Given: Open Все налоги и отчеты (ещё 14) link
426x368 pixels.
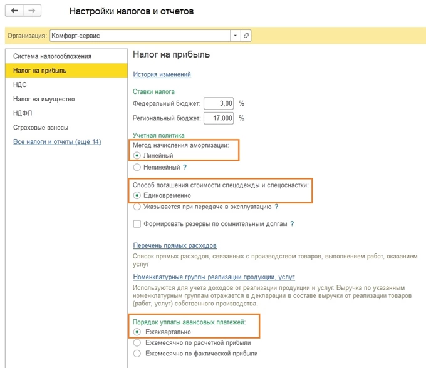Looking at the screenshot, I should pyautogui.click(x=57, y=141).
